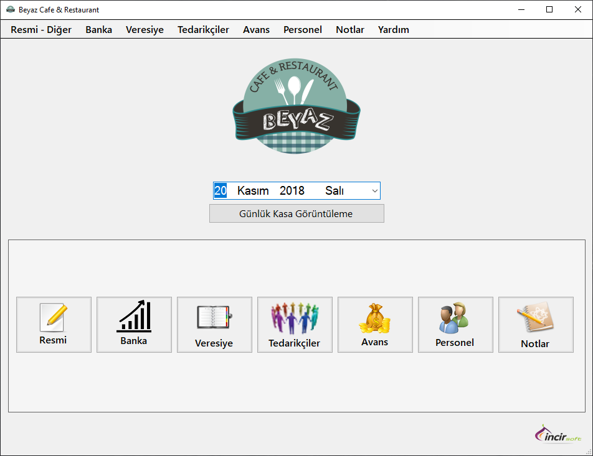Image resolution: width=593 pixels, height=456 pixels.
Task: Open the Resmi - Diğer menu
Action: [x=41, y=29]
